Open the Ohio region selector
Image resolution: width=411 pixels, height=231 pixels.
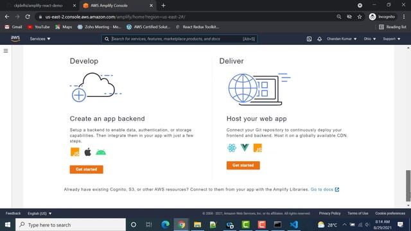click(x=370, y=38)
